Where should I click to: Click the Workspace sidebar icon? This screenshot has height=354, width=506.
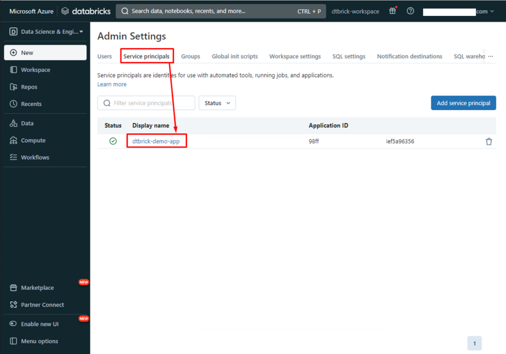tap(13, 70)
